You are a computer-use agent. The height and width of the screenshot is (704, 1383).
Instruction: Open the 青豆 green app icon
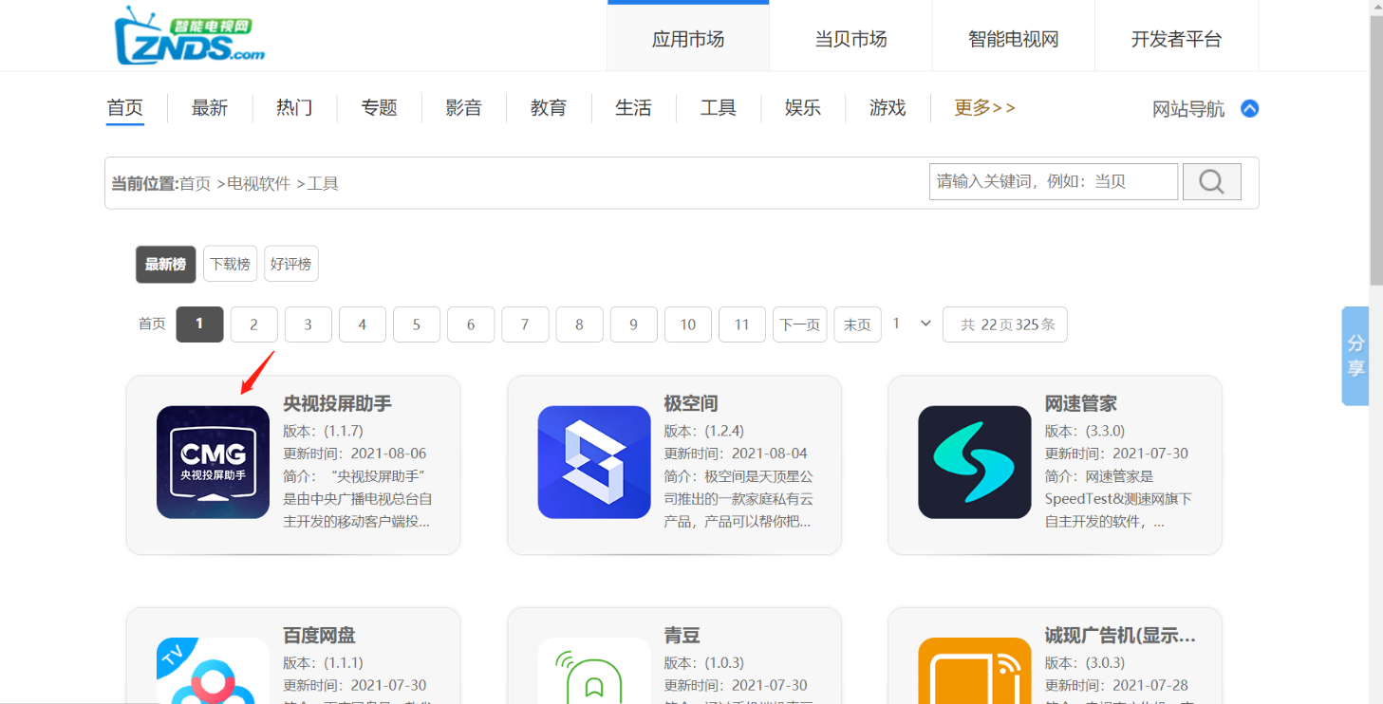(594, 671)
